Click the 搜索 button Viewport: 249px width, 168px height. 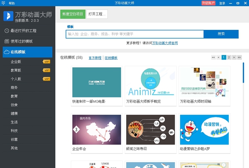221,34
